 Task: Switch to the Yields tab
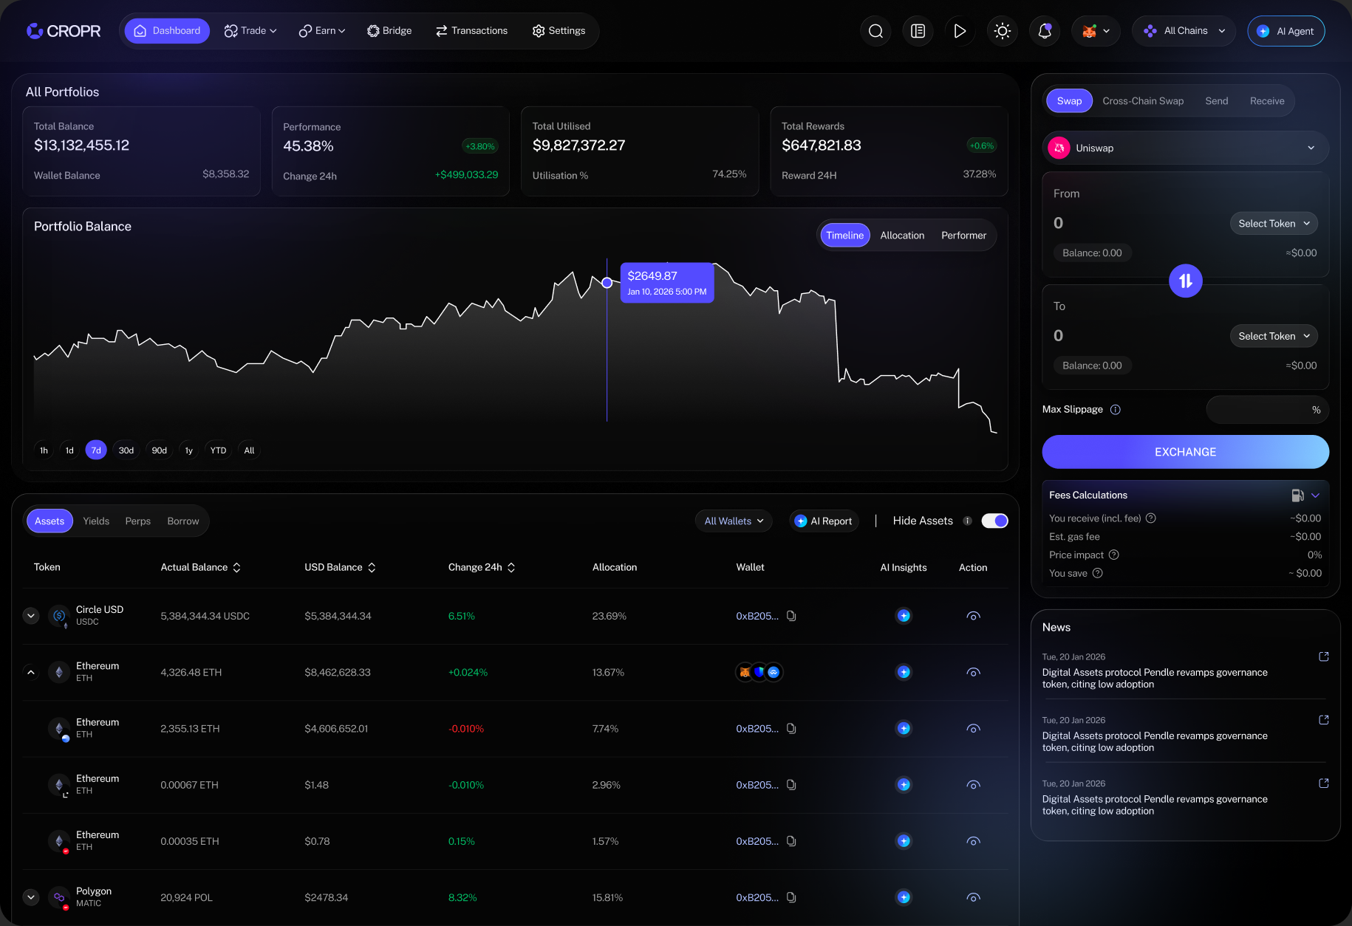coord(96,521)
